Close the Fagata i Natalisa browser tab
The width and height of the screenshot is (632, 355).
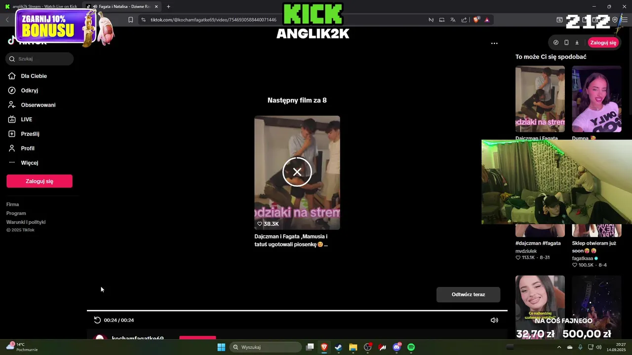point(157,6)
